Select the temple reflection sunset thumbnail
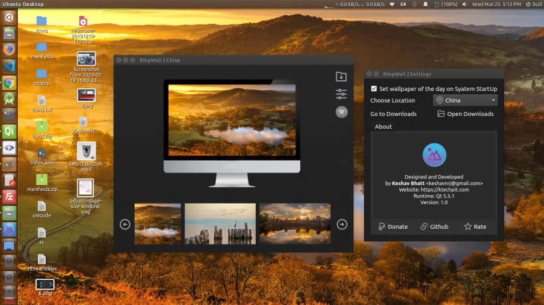The height and width of the screenshot is (305, 544). 295,223
